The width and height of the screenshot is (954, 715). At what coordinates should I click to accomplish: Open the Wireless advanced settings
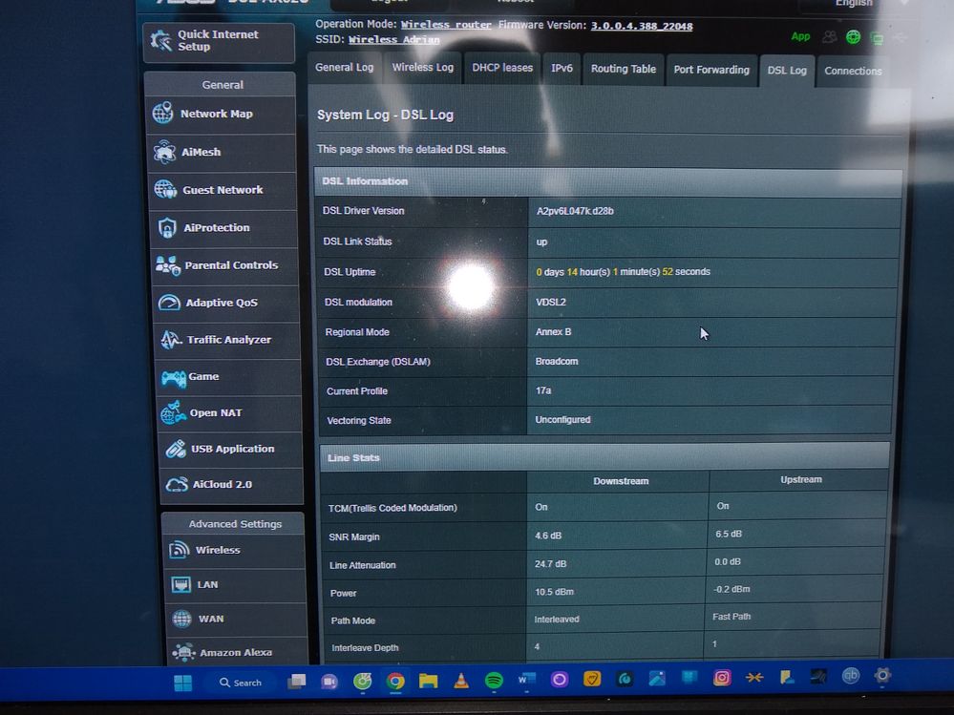pos(218,550)
